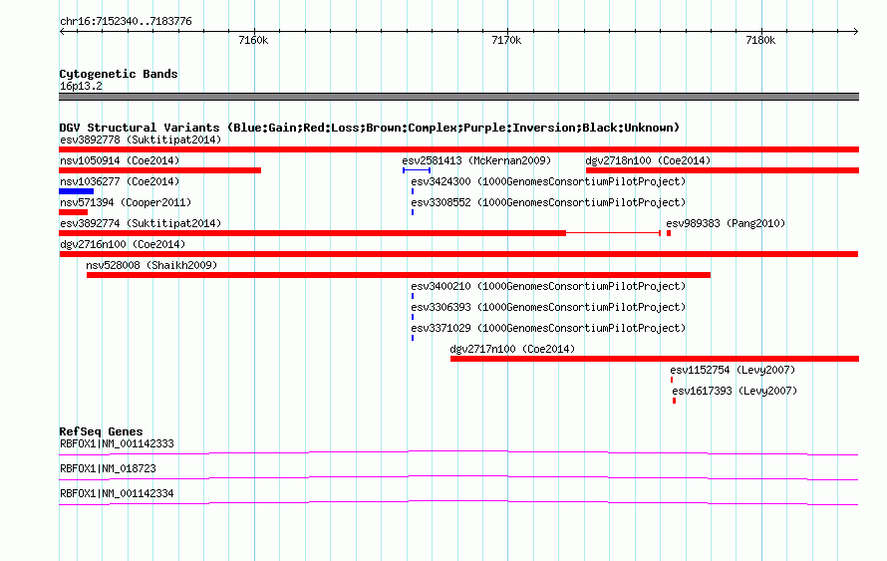Click the 16p13.2 band label
Image resolution: width=887 pixels, height=561 pixels.
tap(81, 86)
